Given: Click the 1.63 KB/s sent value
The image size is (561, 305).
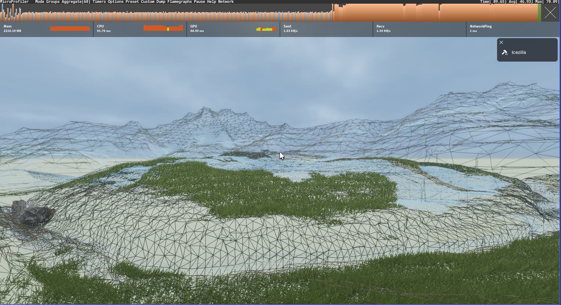Looking at the screenshot, I should [x=291, y=31].
